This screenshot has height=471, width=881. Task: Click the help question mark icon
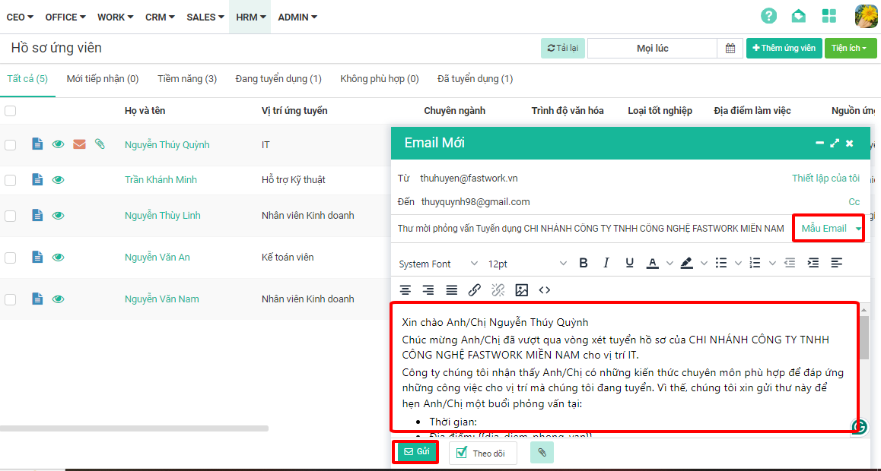tap(769, 16)
